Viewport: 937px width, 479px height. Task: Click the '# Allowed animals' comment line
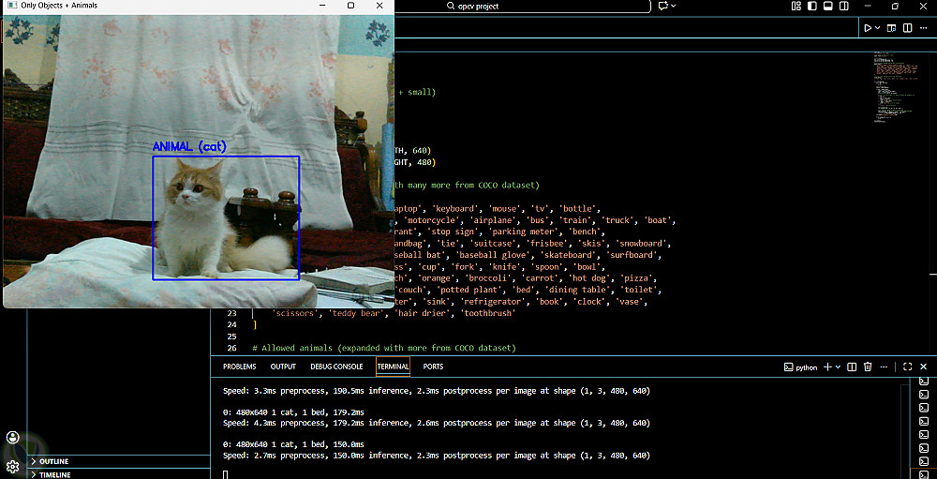(x=383, y=348)
